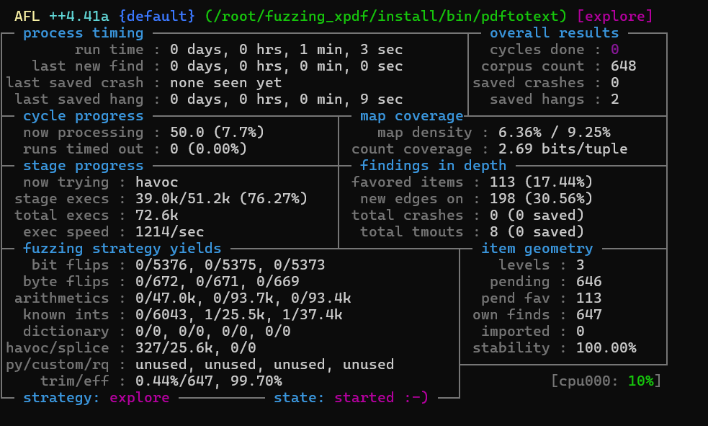Click the run time value
Screen dimensions: 708x426
point(286,50)
